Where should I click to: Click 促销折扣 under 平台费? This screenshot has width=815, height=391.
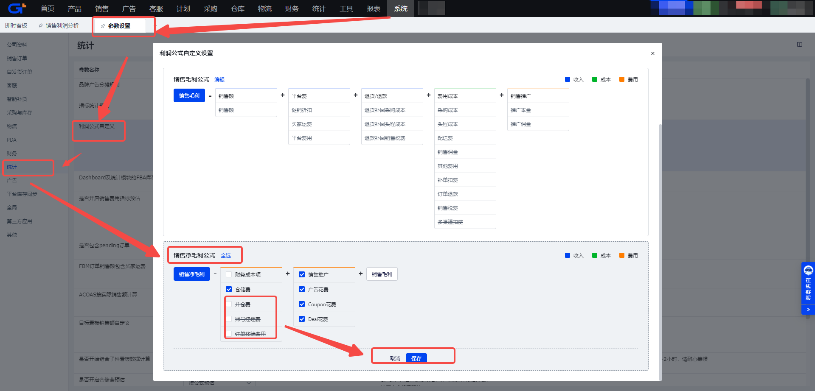click(319, 110)
